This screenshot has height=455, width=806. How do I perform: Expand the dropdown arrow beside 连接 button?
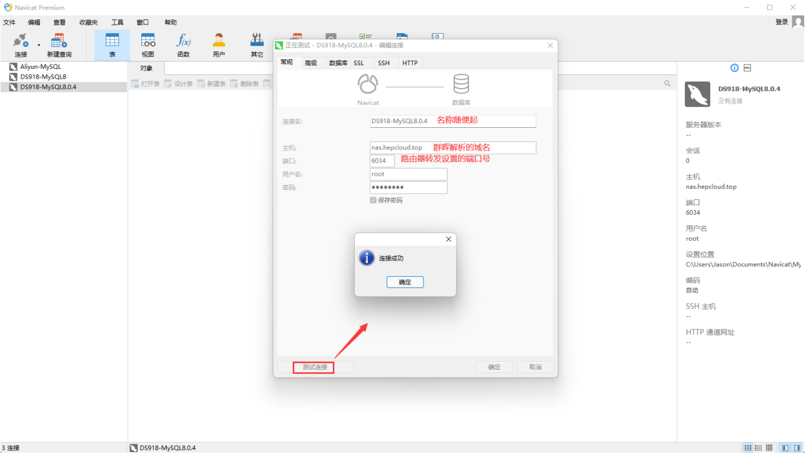[39, 45]
